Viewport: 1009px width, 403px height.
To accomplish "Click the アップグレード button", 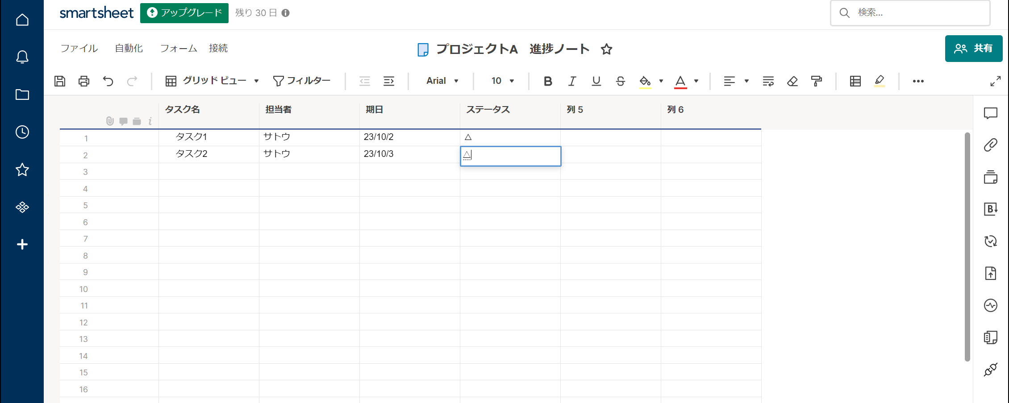I will [184, 13].
